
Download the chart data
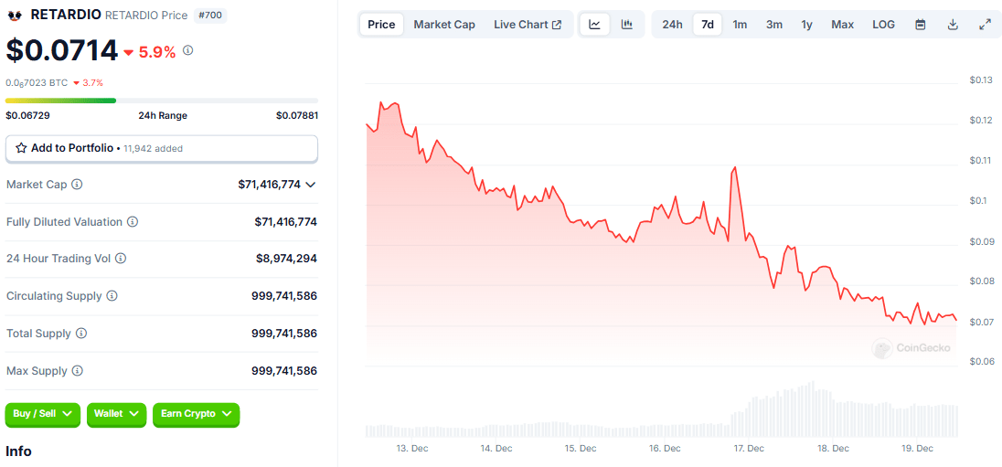coord(953,25)
